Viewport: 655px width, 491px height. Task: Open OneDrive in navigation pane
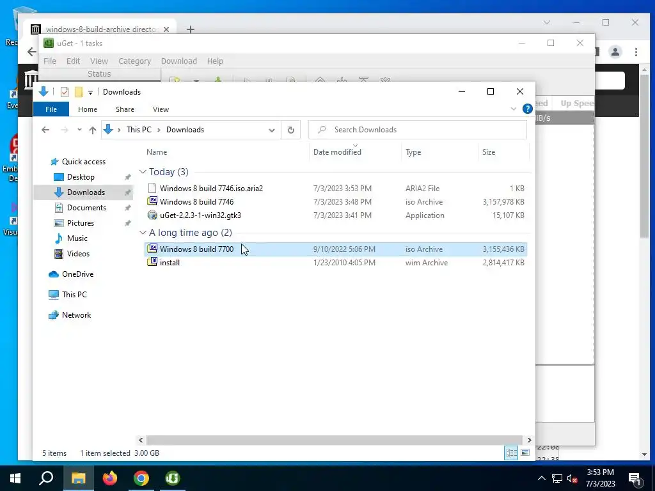pos(77,274)
